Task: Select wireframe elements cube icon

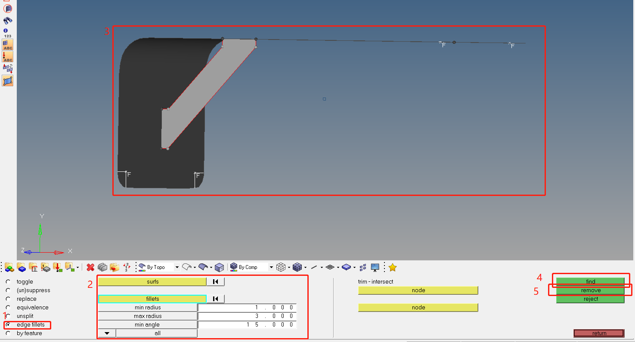Action: 281,267
